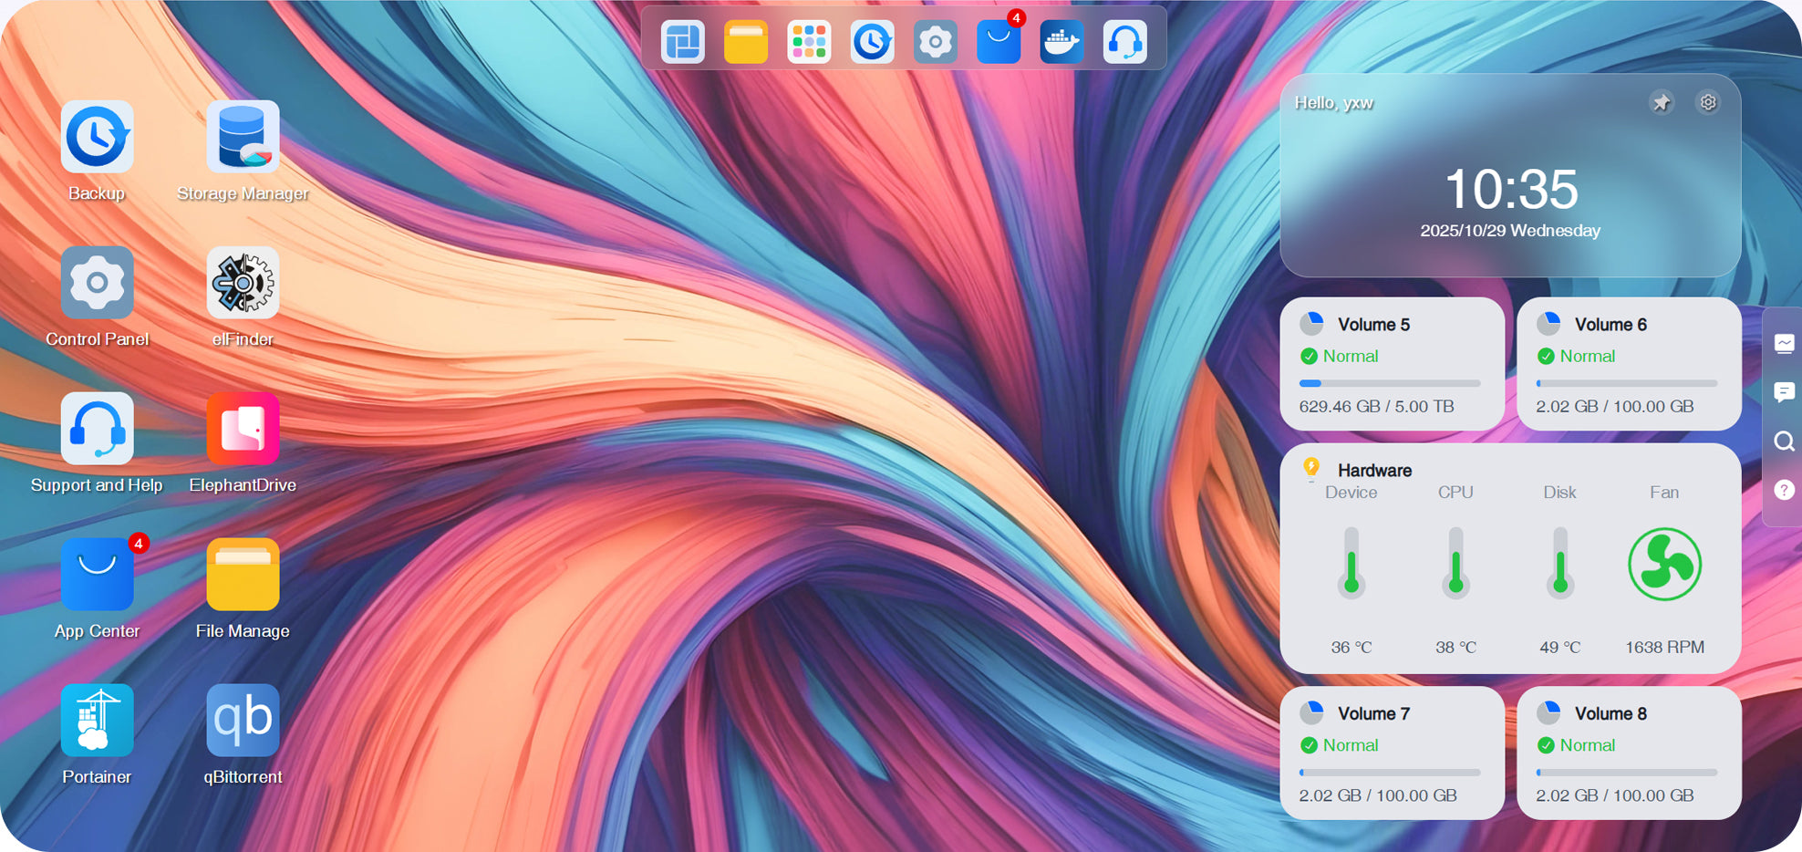Open the Portainer app icon
This screenshot has width=1802, height=852.
97,721
